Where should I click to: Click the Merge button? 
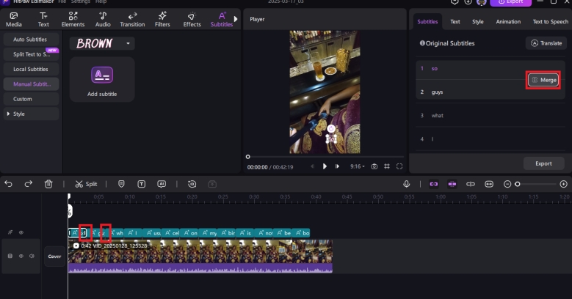[x=543, y=80]
